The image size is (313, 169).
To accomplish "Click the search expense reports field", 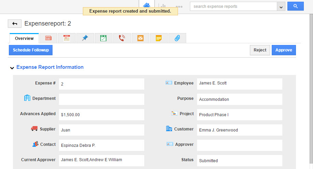I will click(234, 6).
